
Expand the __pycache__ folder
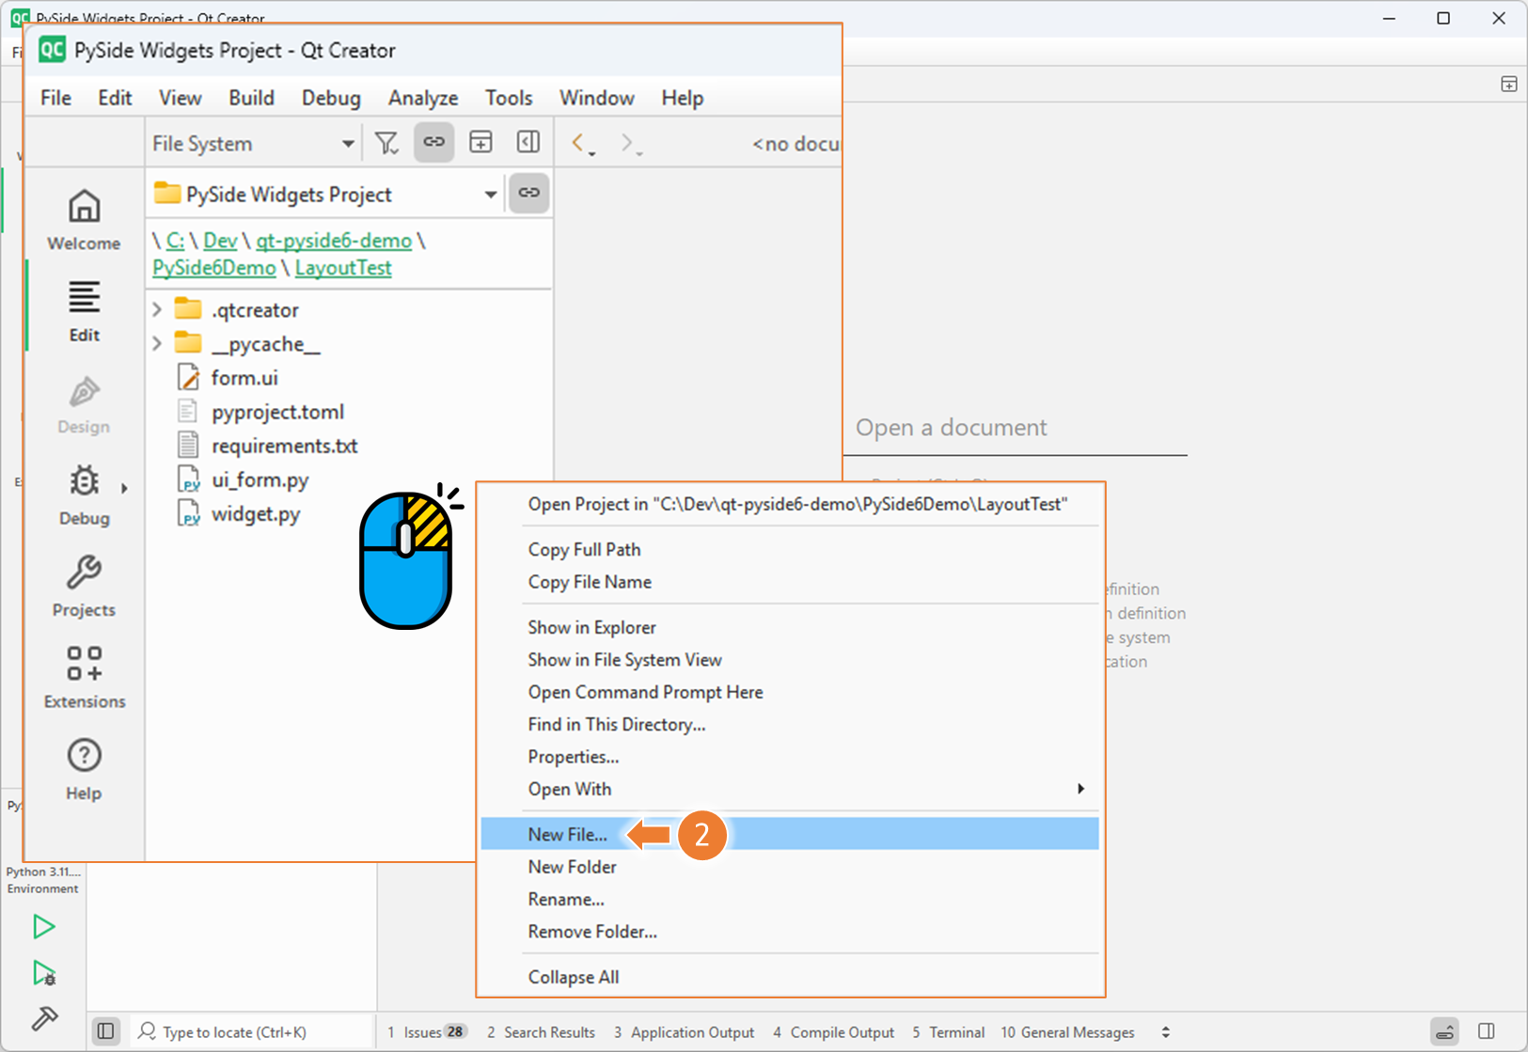pos(158,344)
